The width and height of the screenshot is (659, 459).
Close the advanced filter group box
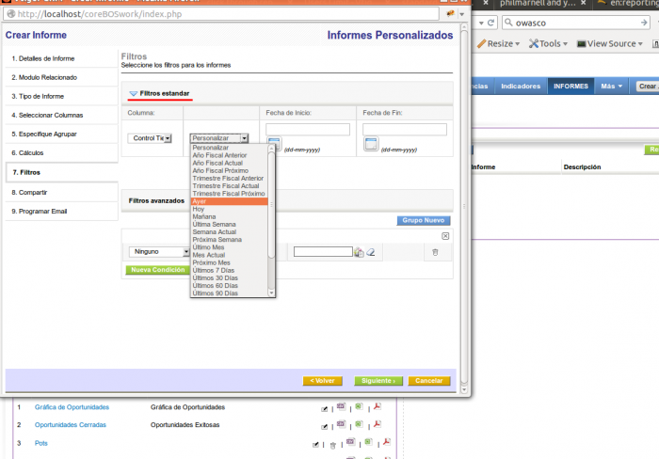click(445, 236)
